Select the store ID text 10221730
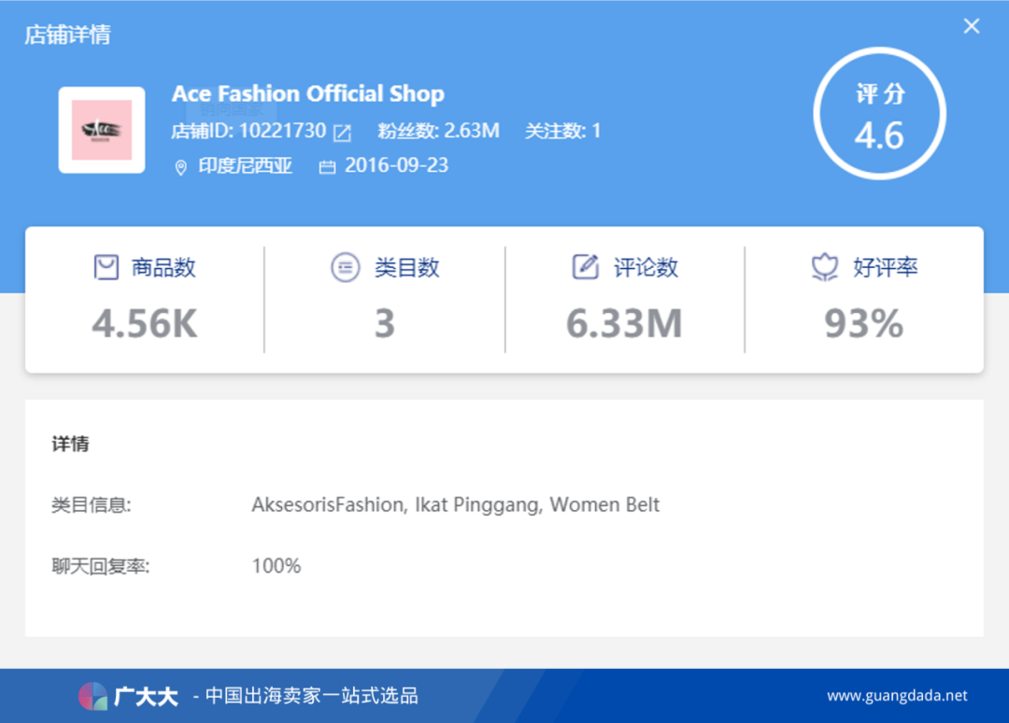The height and width of the screenshot is (723, 1009). (x=282, y=131)
